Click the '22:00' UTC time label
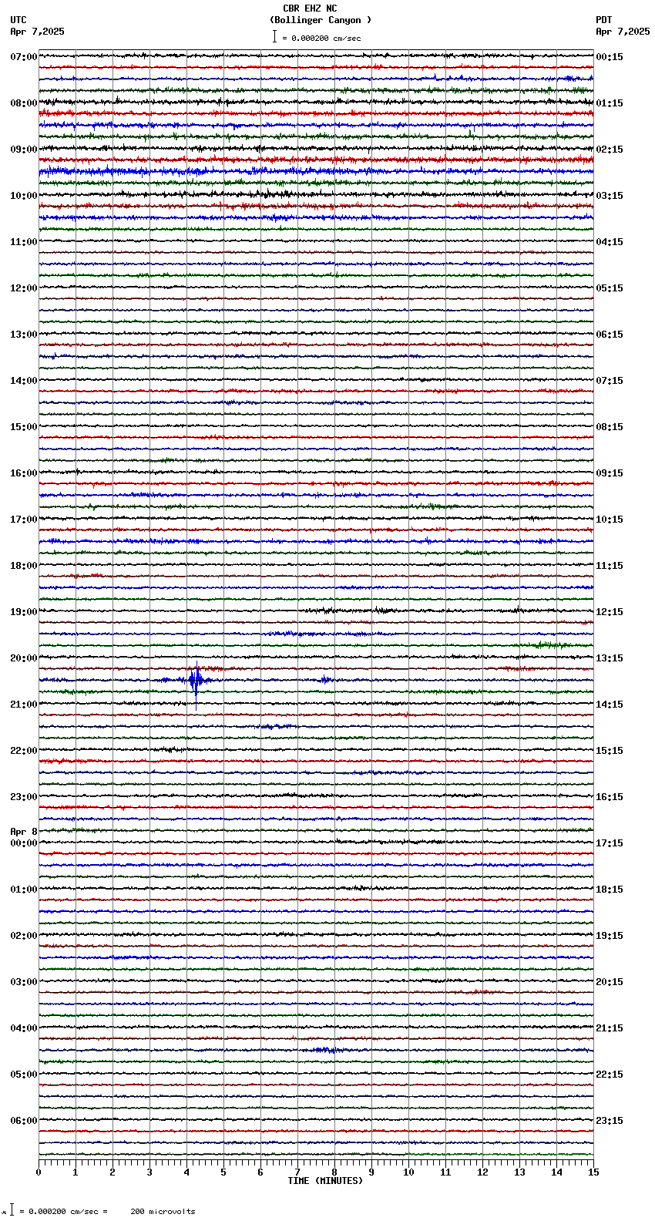655x1221 pixels. pos(24,751)
